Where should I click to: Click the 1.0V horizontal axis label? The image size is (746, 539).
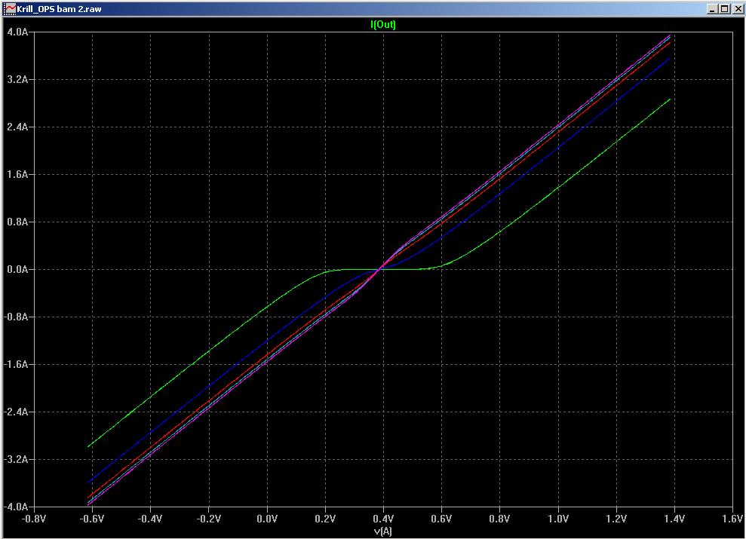point(558,519)
